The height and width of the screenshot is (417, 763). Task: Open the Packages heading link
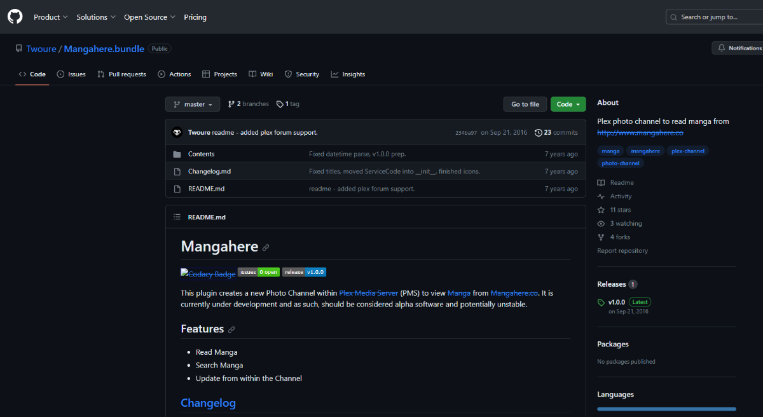613,344
